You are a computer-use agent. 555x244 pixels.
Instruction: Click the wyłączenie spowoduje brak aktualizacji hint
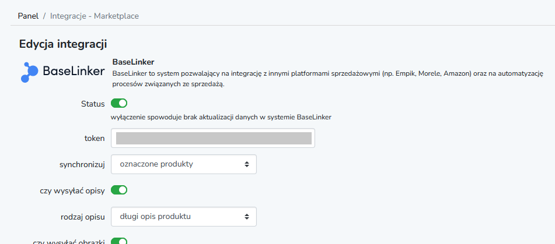pos(221,117)
